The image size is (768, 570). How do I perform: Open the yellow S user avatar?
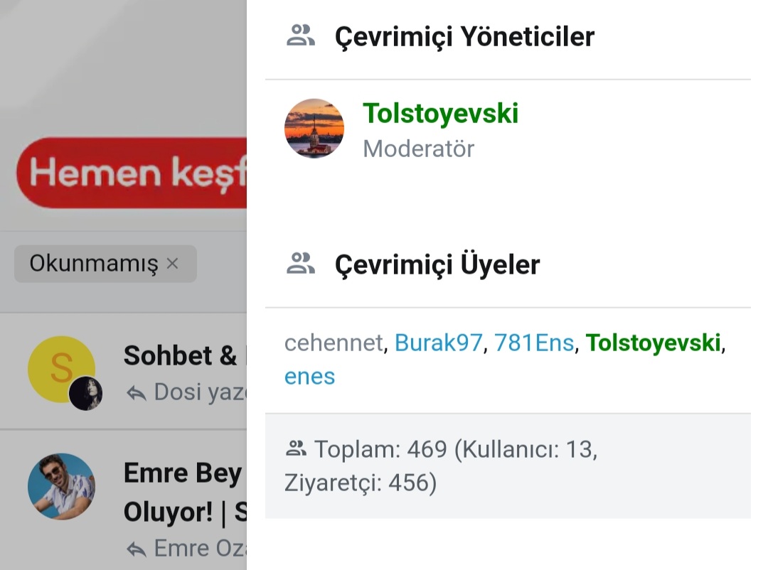pyautogui.click(x=60, y=367)
